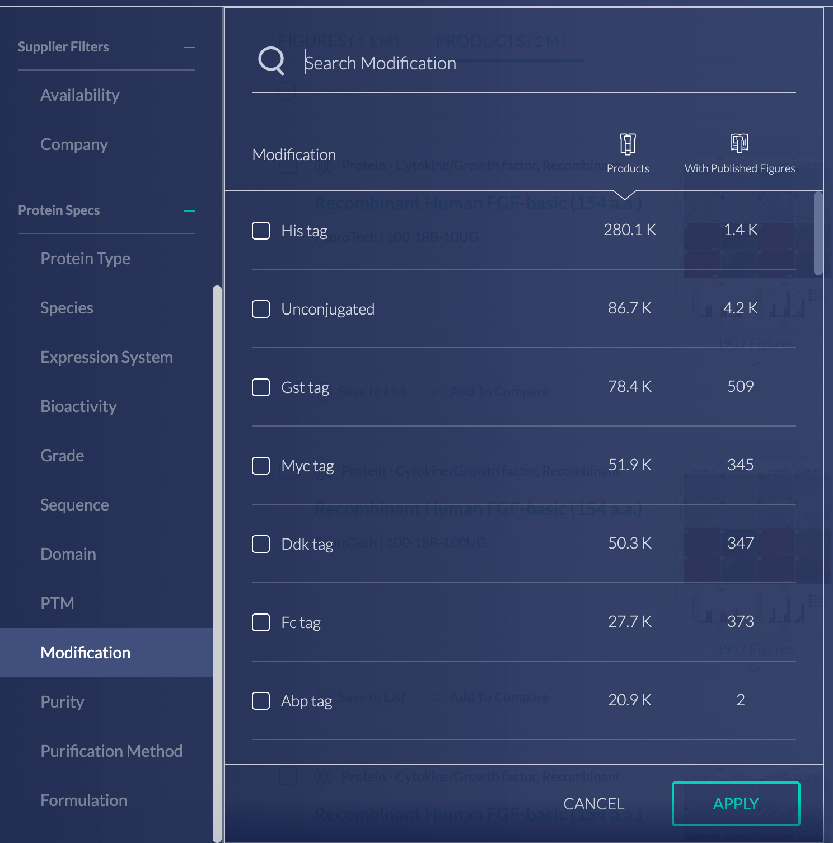This screenshot has width=833, height=843.
Task: Click the modification list scrollbar thumb
Action: point(818,234)
